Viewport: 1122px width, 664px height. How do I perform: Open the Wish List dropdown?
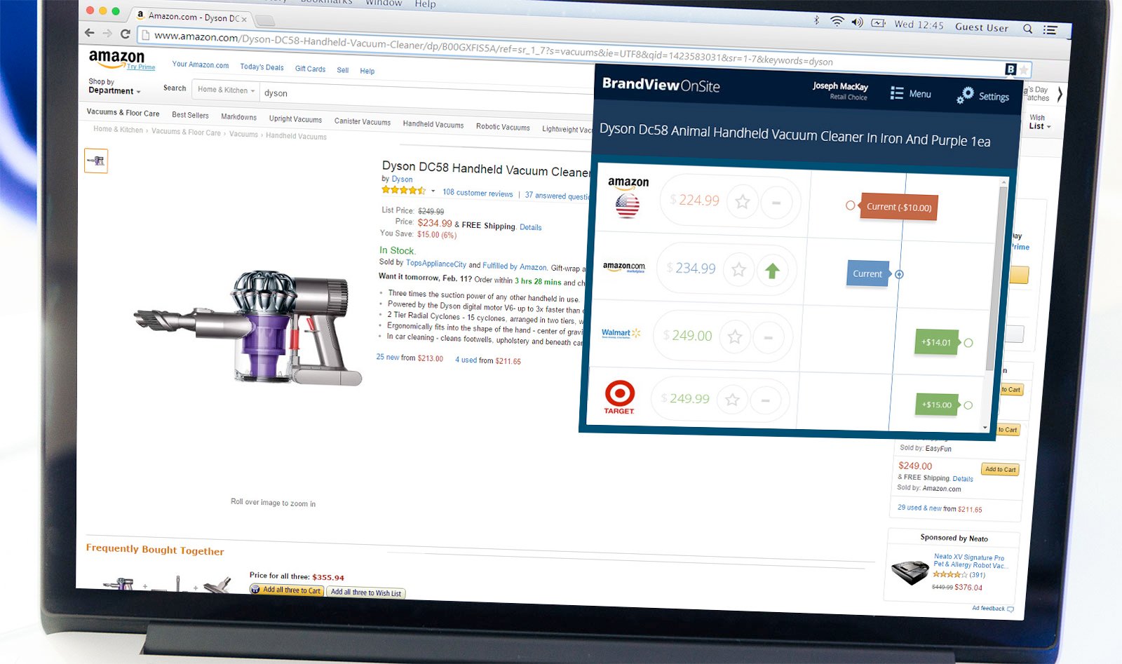click(1040, 122)
